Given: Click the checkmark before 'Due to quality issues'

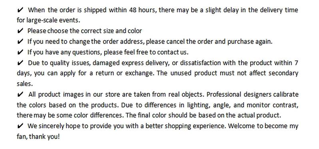Looking at the screenshot, I should tap(20, 63).
